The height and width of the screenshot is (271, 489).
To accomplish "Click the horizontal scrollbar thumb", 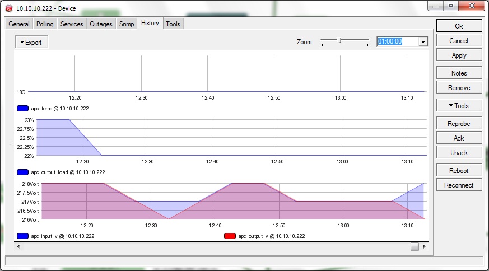I will [x=415, y=246].
